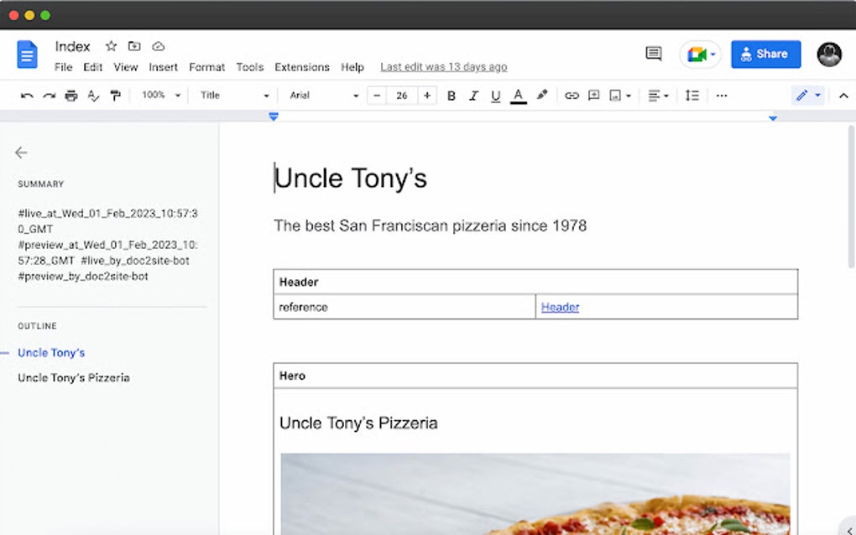Run spelling and grammar check
The height and width of the screenshot is (535, 856).
click(94, 95)
